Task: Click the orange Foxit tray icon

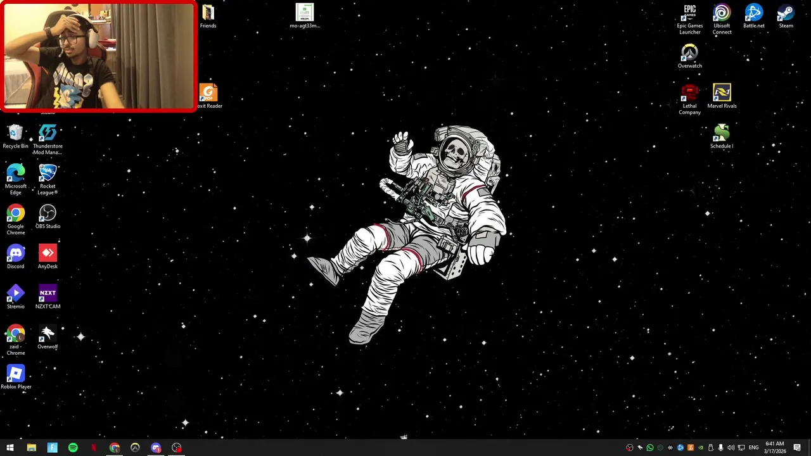Action: [x=691, y=448]
